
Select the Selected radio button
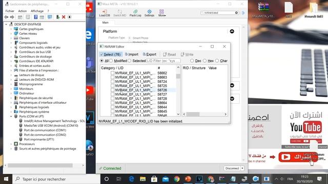tap(129, 61)
